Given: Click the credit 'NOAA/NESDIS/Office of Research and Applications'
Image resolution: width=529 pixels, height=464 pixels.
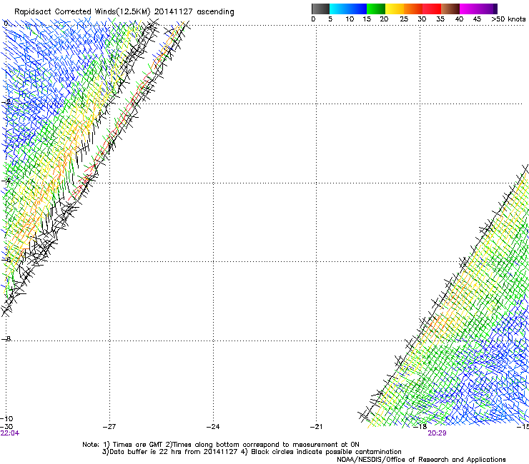Looking at the screenshot, I should [x=421, y=460].
